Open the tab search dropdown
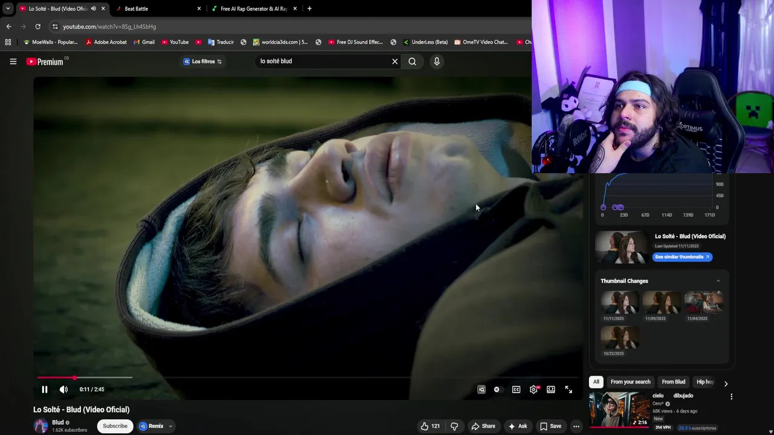The height and width of the screenshot is (435, 774). 7,8
